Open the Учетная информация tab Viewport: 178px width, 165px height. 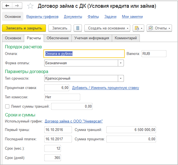91,38
